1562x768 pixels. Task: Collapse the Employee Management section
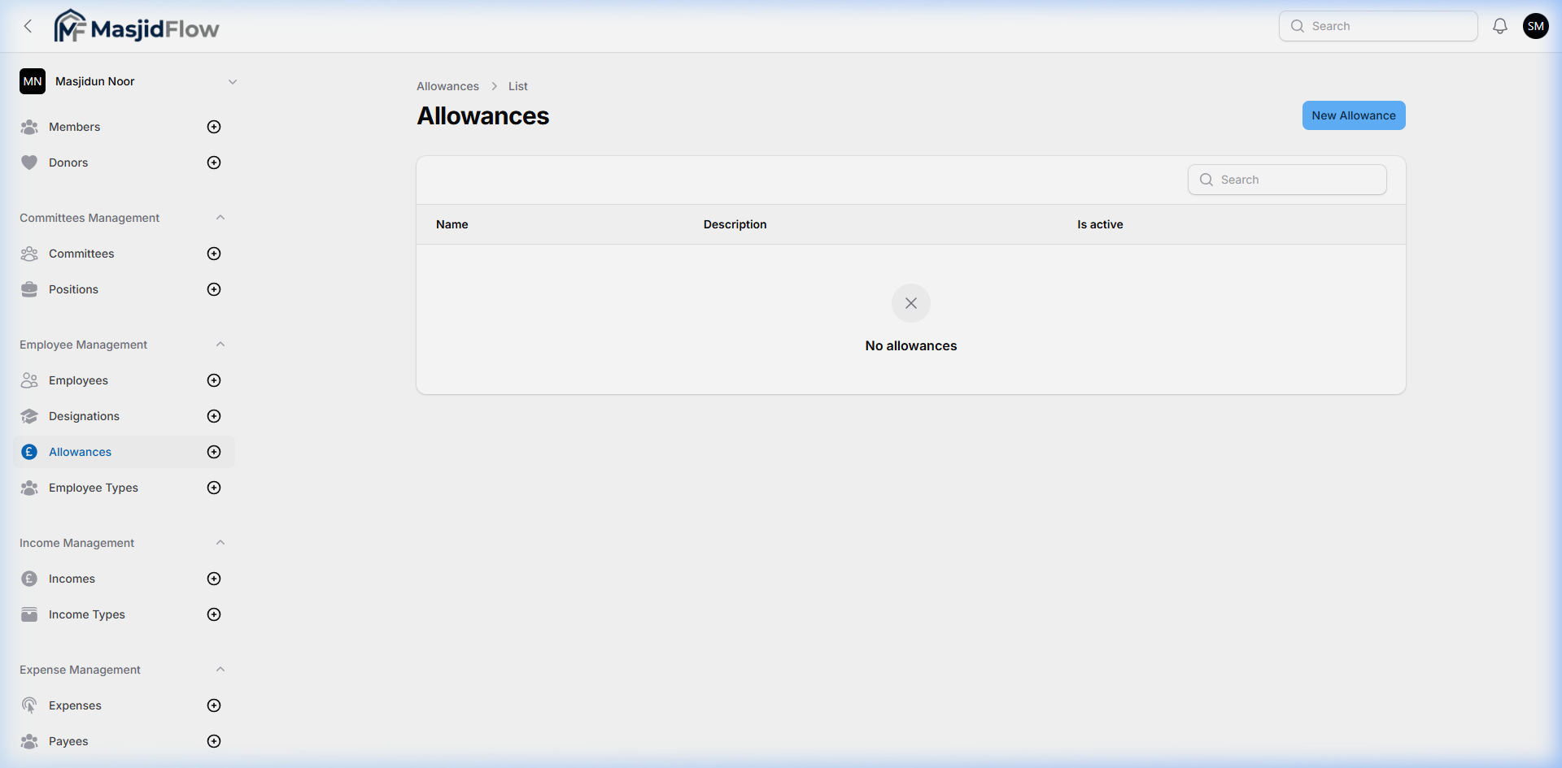click(220, 344)
